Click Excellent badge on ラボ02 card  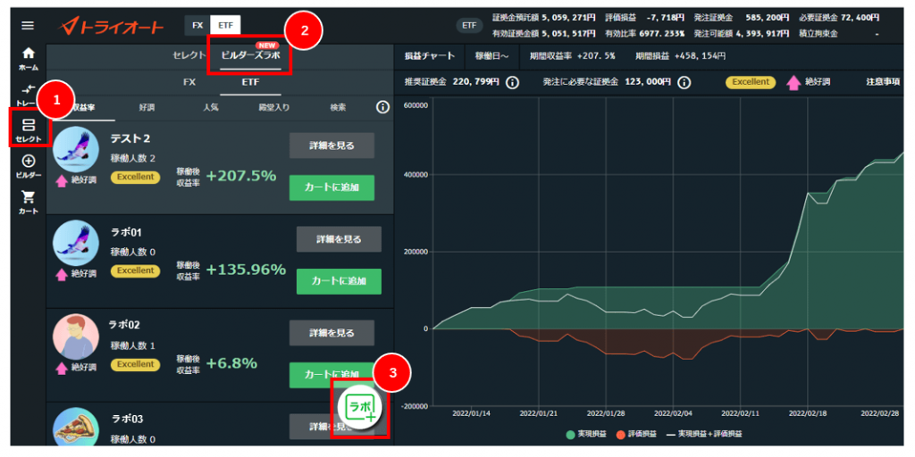pos(135,364)
